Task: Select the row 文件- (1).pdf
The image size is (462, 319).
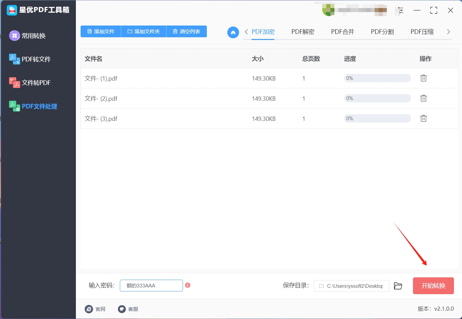Action: [269, 78]
